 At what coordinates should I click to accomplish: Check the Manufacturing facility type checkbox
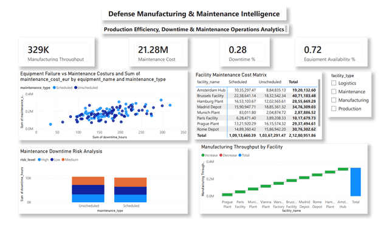[x=334, y=100]
